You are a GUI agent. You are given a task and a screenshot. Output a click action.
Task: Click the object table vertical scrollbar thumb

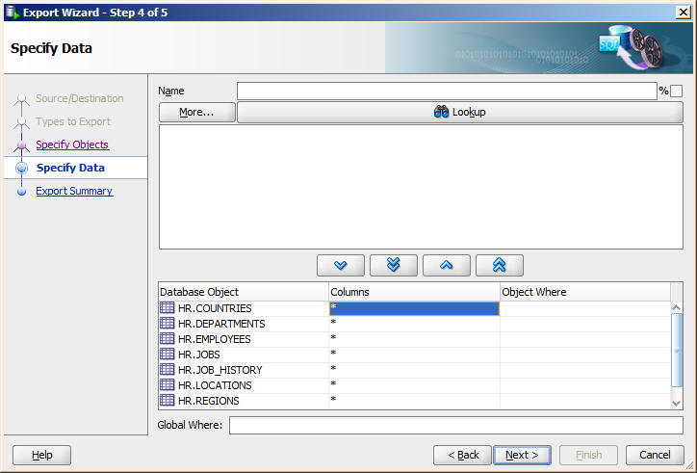coord(676,351)
